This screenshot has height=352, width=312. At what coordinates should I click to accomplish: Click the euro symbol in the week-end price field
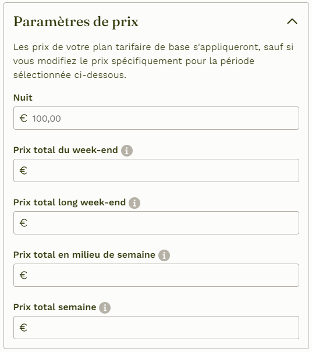coord(23,170)
